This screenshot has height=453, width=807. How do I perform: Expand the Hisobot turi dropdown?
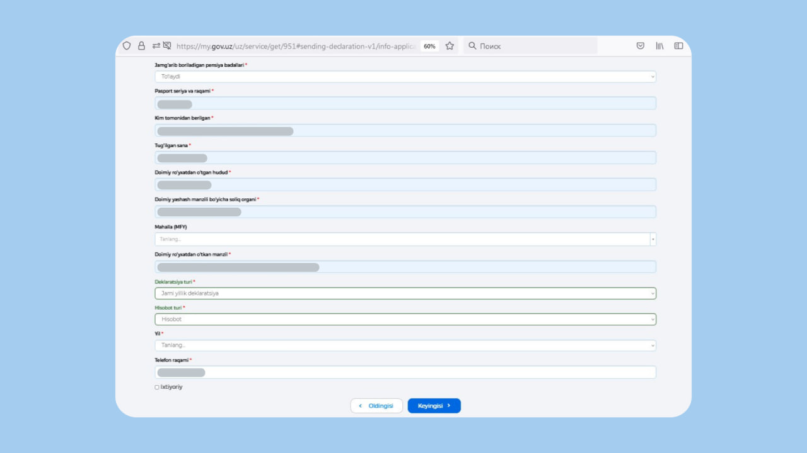click(405, 320)
